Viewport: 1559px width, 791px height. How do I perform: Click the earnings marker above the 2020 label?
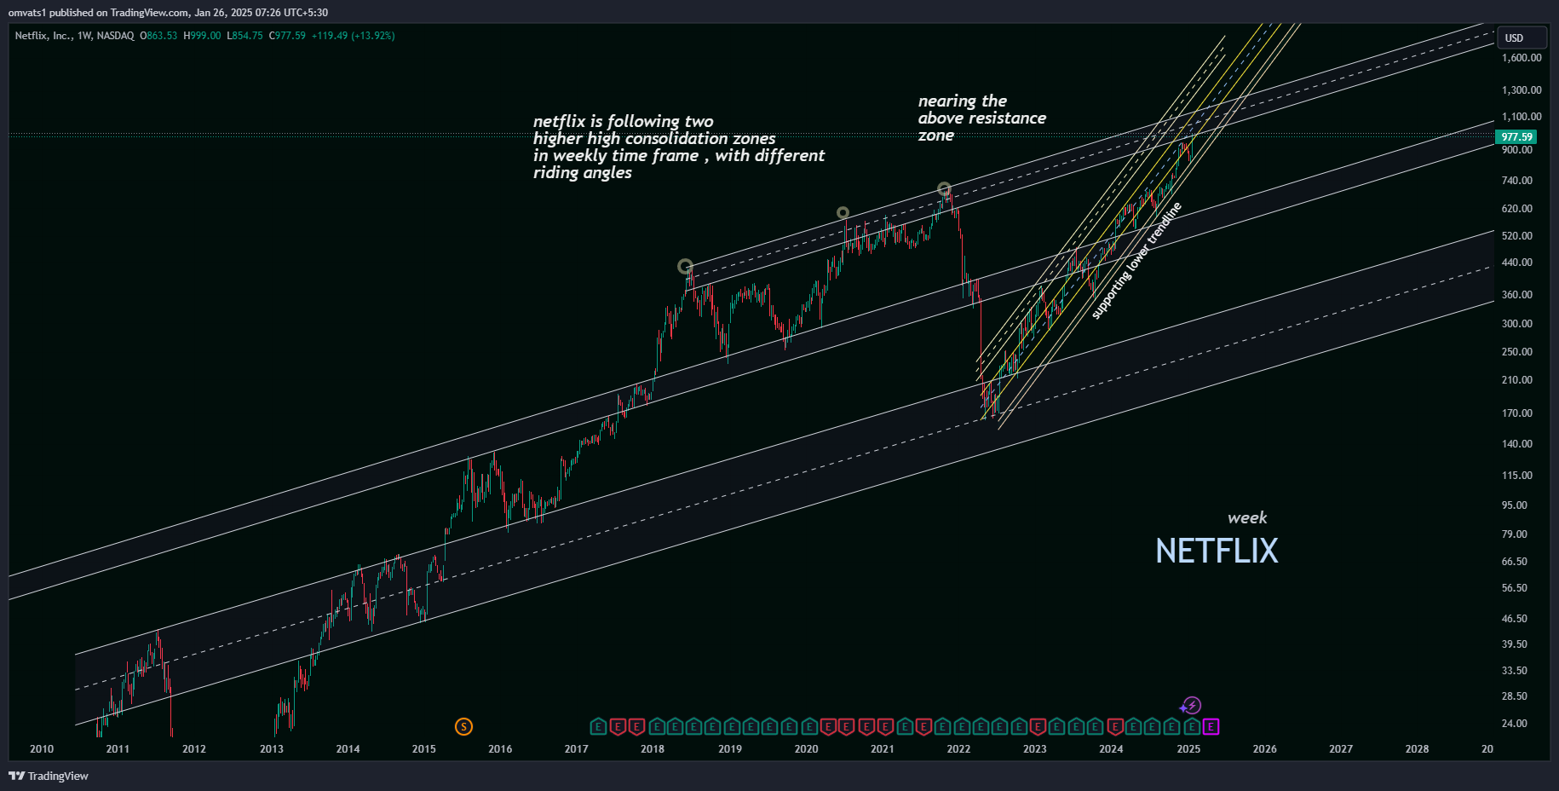[808, 726]
